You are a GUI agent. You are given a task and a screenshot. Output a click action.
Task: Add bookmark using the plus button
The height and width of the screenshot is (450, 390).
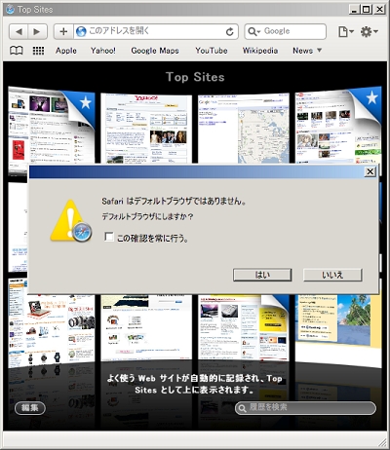[63, 31]
